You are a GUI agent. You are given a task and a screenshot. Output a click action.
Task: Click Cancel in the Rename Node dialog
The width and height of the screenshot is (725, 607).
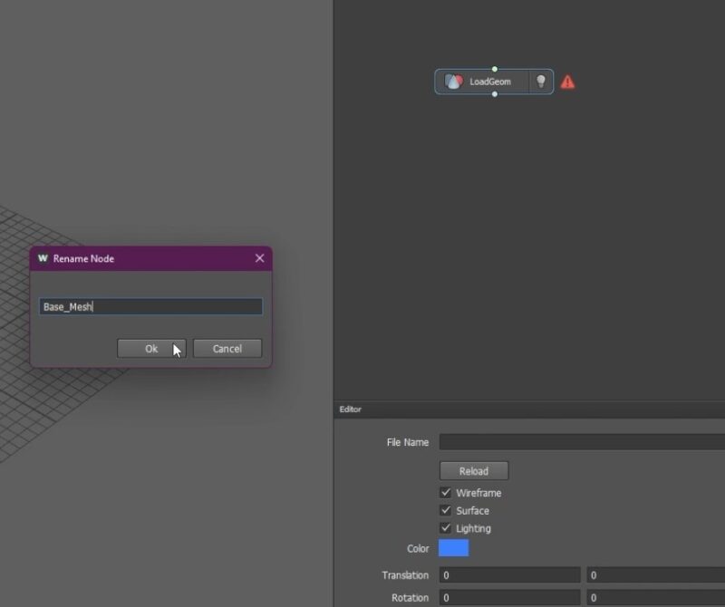click(x=227, y=349)
